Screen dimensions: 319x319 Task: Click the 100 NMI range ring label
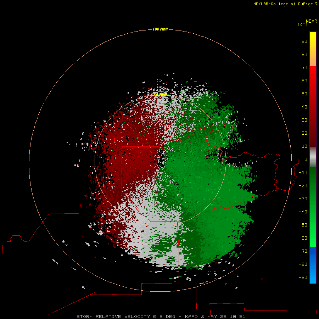(160, 29)
